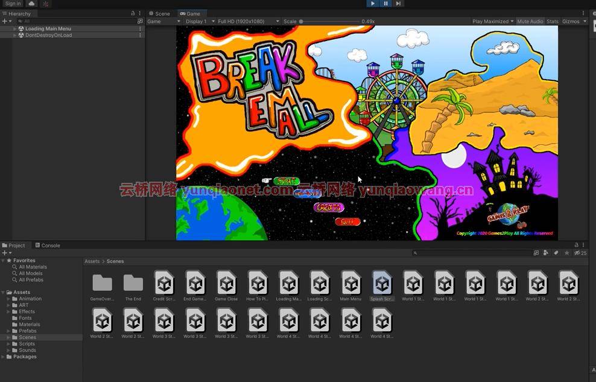The width and height of the screenshot is (596, 382).
Task: Select All Prefabs in Favorites
Action: coord(31,280)
